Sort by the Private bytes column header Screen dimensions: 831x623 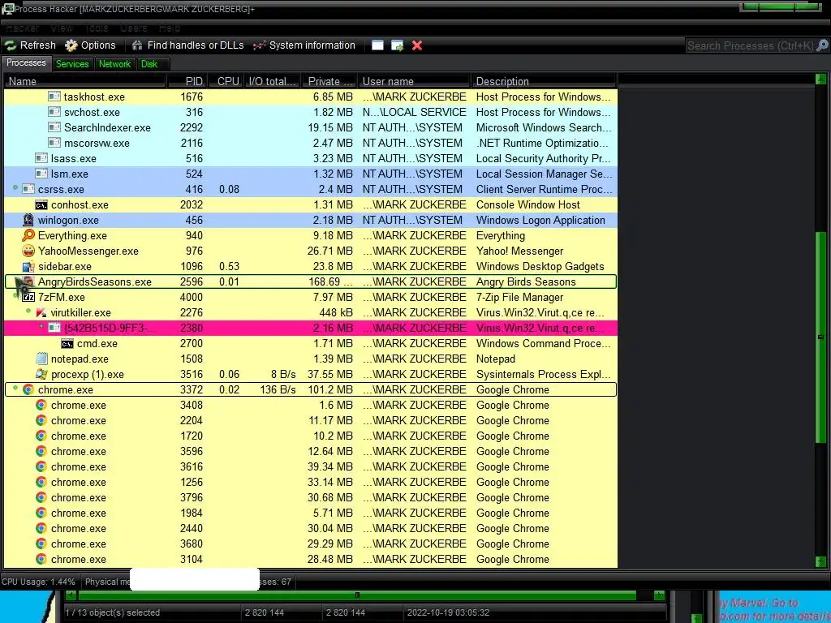coord(329,81)
